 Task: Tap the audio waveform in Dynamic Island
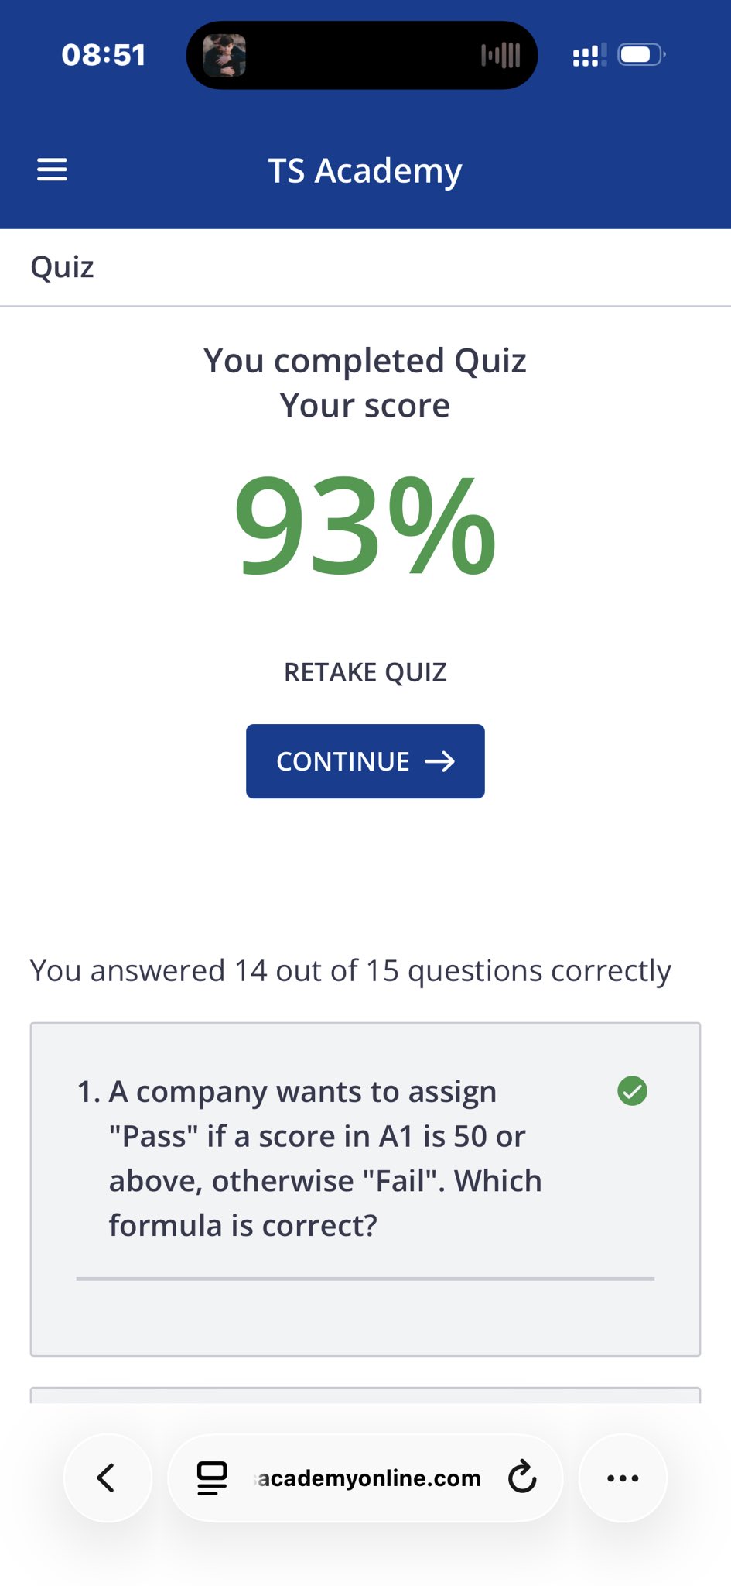point(500,55)
